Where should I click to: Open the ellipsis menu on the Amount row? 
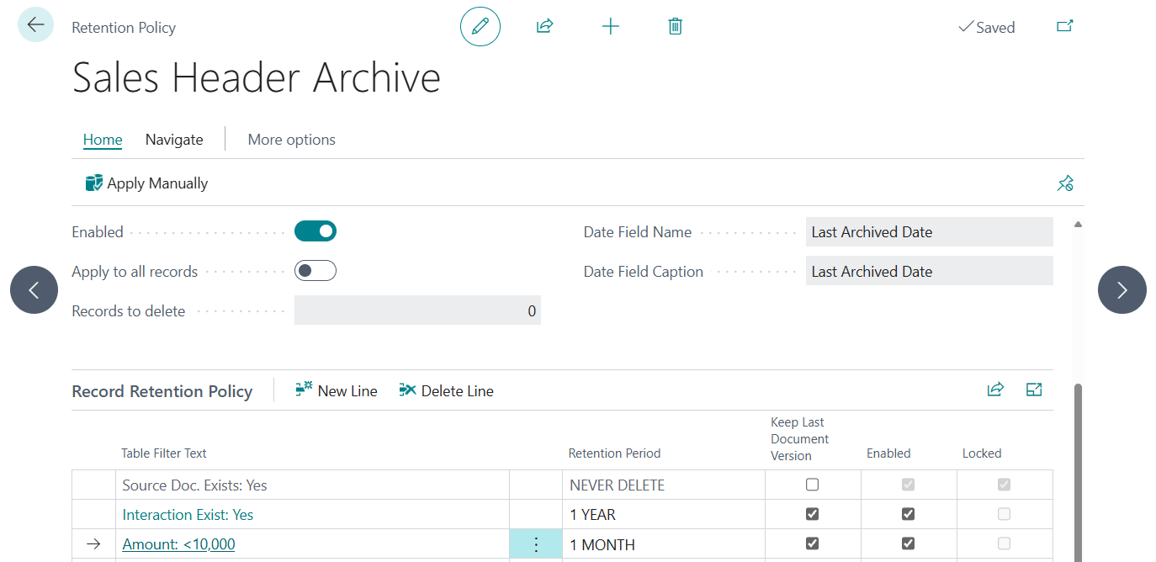[536, 543]
